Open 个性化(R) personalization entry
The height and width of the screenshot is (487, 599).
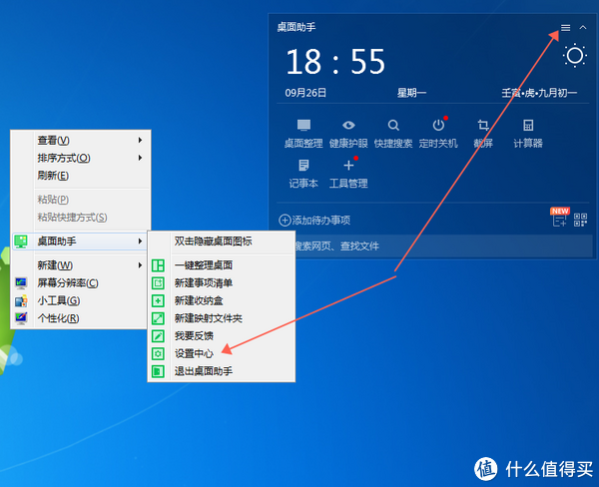point(81,318)
